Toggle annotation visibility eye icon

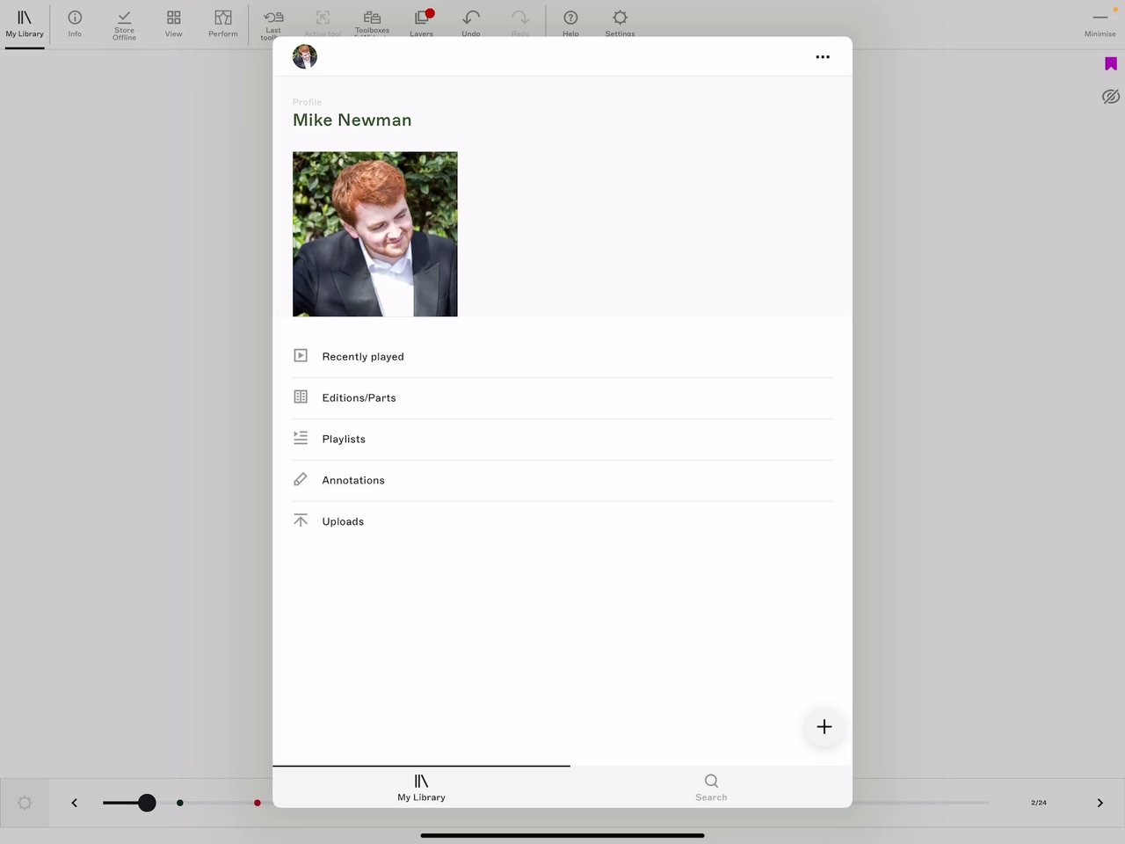(x=1111, y=96)
